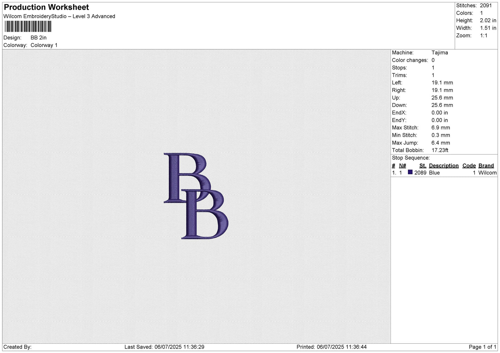This screenshot has width=500, height=353.
Task: Click the Max Stitch value 6.9 mm
Action: pos(440,128)
